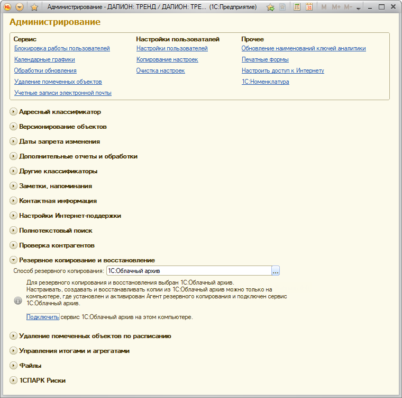
Task: Expand the Даты запрета изменения section
Action: (x=13, y=141)
